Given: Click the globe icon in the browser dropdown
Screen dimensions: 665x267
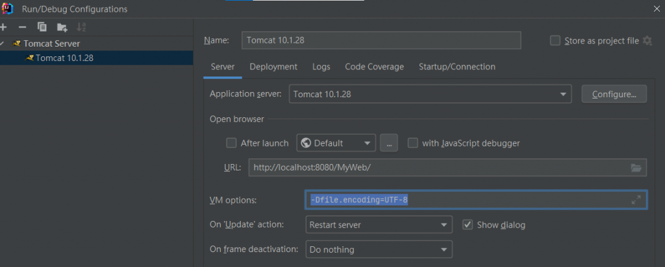Looking at the screenshot, I should [306, 143].
